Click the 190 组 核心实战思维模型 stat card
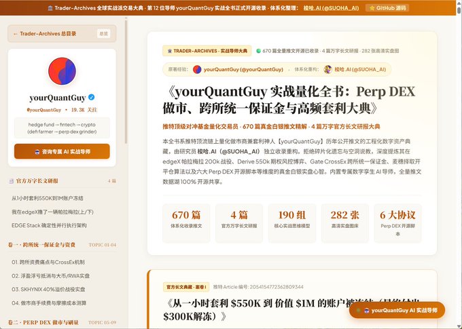 292,223
